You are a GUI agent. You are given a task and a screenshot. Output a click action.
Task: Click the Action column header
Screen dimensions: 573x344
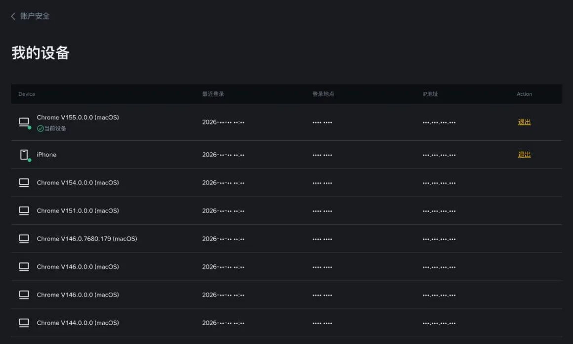(524, 94)
